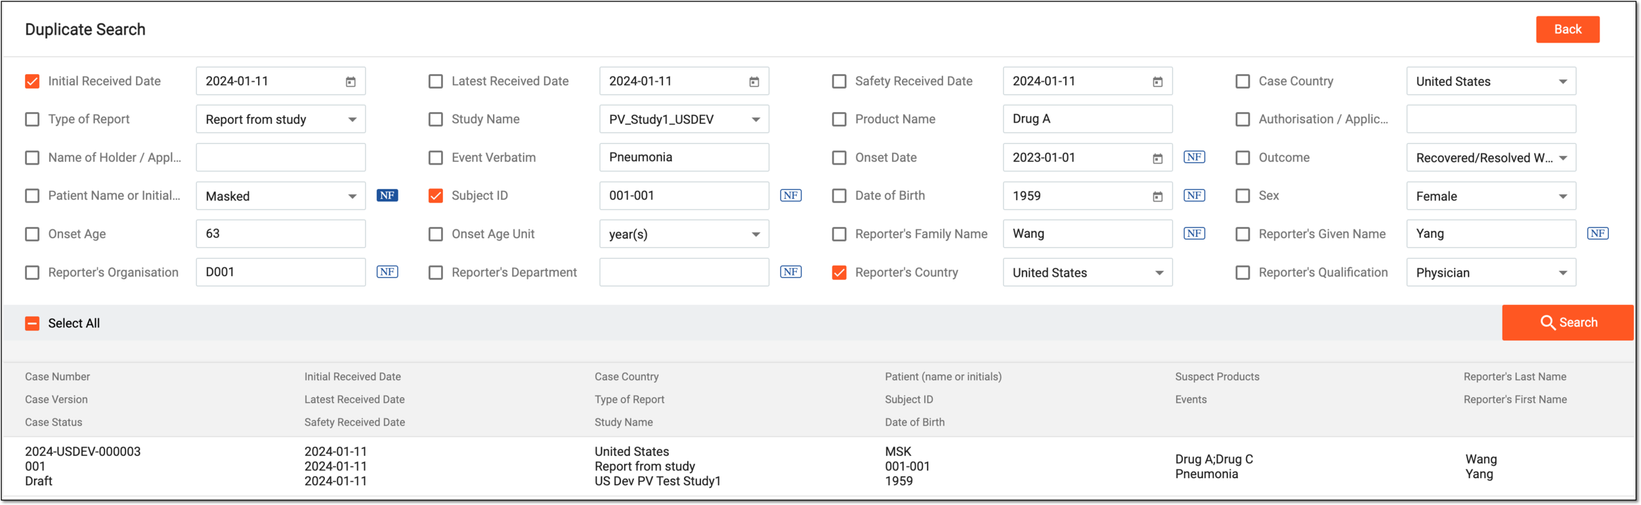
Task: Click into the Subject ID input 001-001
Action: tap(684, 196)
